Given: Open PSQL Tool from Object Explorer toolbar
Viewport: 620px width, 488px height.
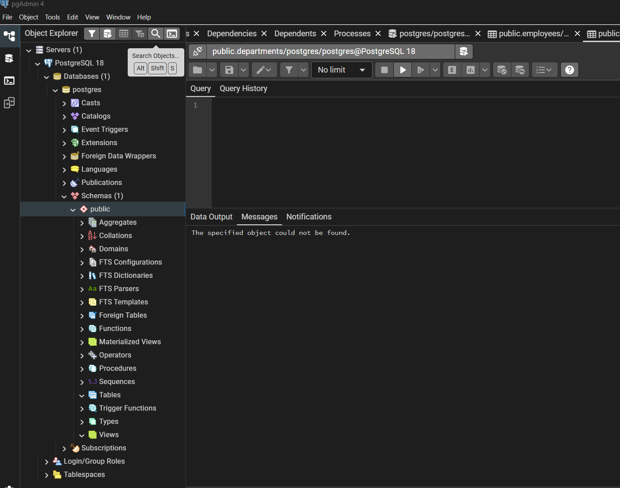Looking at the screenshot, I should click(172, 34).
